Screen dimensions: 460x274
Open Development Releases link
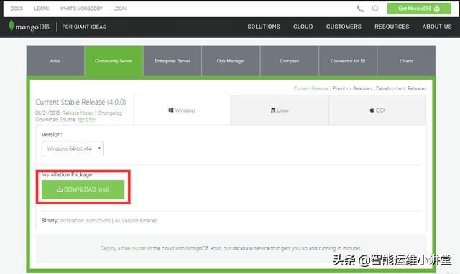[401, 88]
